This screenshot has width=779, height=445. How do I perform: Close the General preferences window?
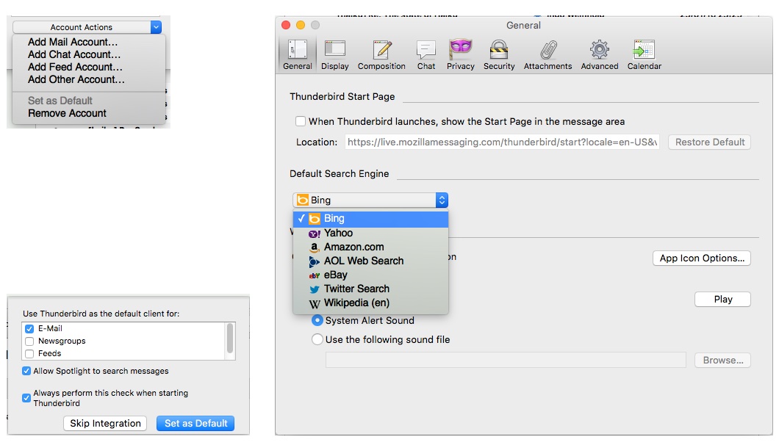coord(286,25)
